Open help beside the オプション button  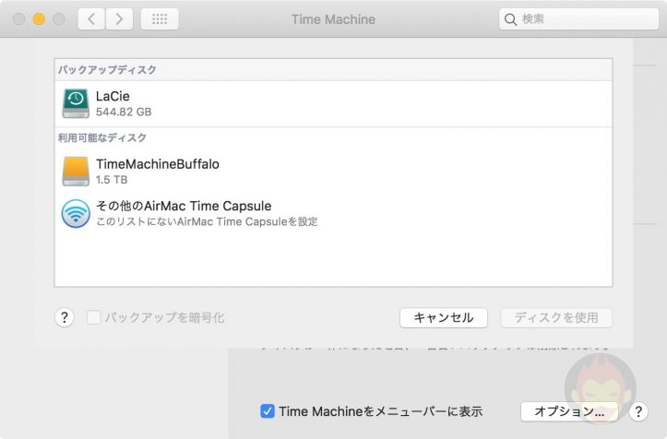click(638, 411)
